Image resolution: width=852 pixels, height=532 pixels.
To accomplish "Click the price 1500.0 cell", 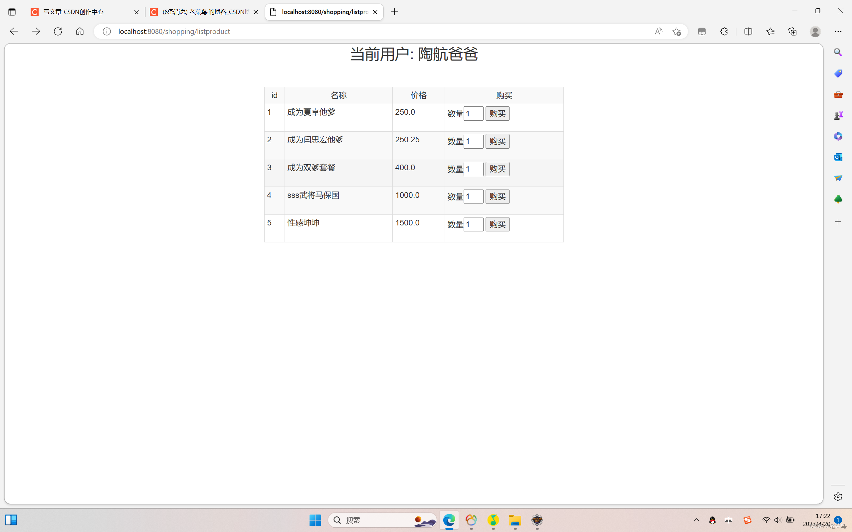I will [419, 228].
